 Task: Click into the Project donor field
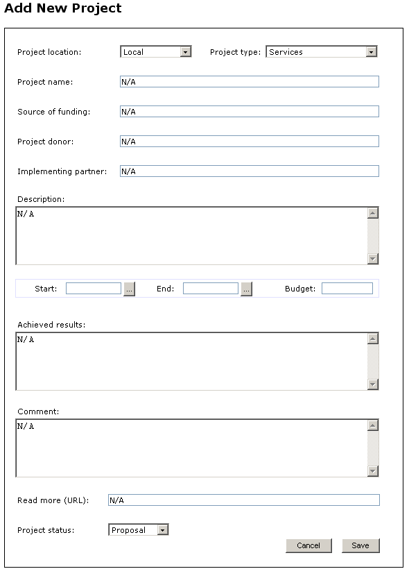tap(250, 141)
